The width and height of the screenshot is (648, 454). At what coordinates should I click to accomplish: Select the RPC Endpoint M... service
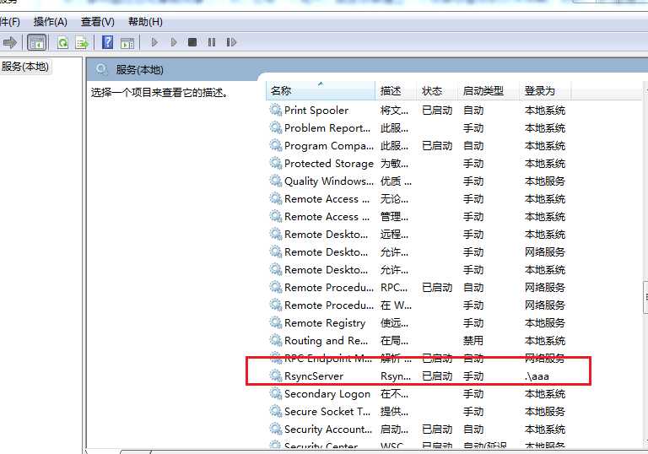pyautogui.click(x=418, y=359)
